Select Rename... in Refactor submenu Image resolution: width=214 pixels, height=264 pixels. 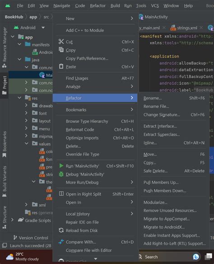(x=174, y=98)
